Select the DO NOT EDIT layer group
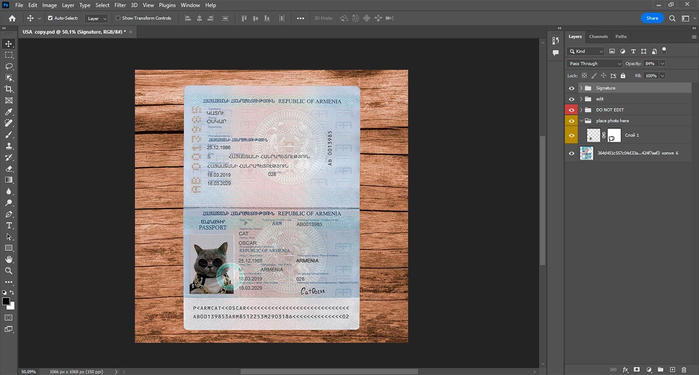The image size is (699, 375). (x=610, y=110)
